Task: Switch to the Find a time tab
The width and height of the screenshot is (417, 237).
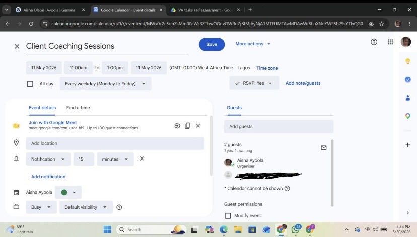Action: coord(78,108)
